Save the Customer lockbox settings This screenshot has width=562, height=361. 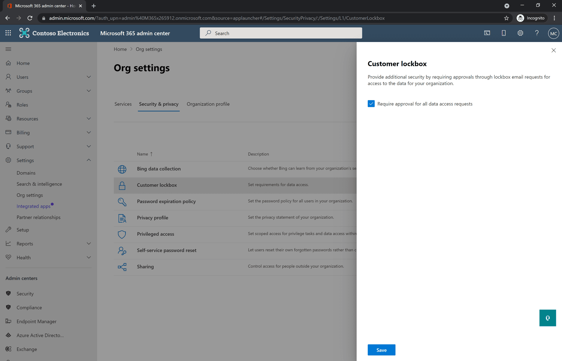[381, 350]
